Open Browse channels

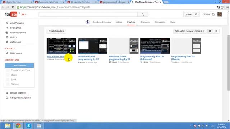[18, 93]
